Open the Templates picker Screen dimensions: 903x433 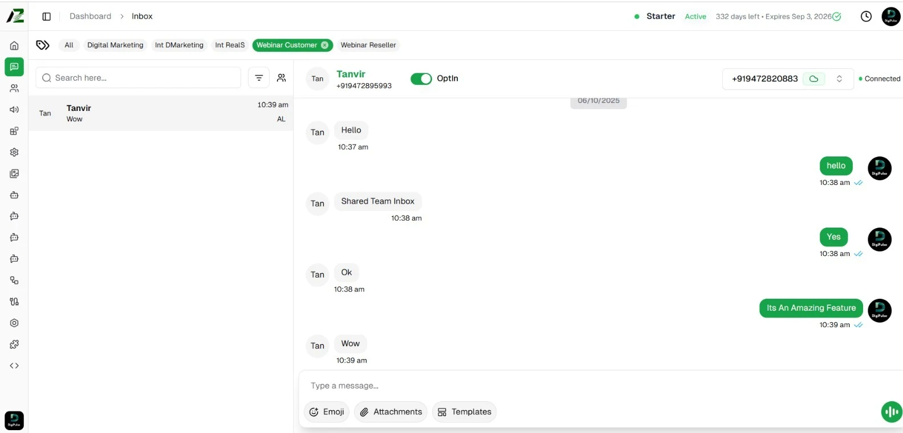464,412
